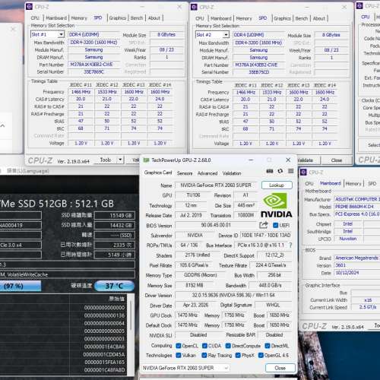This screenshot has height=380, width=380.
Task: Toggle the PhysX checkbox
Action: (x=238, y=356)
